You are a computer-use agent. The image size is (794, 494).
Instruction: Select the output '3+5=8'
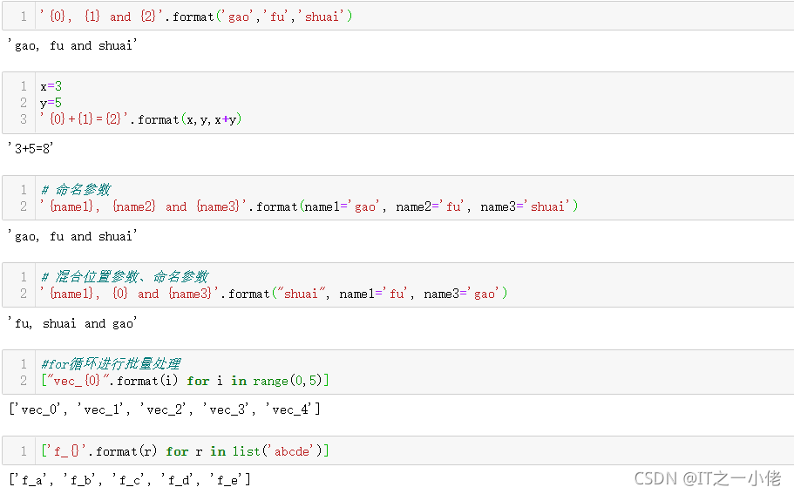31,148
